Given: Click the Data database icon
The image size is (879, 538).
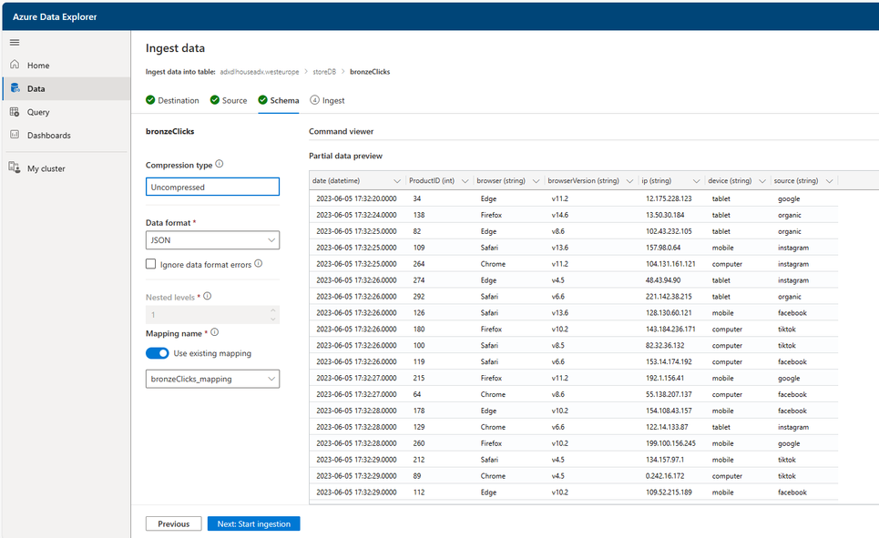Looking at the screenshot, I should (15, 88).
